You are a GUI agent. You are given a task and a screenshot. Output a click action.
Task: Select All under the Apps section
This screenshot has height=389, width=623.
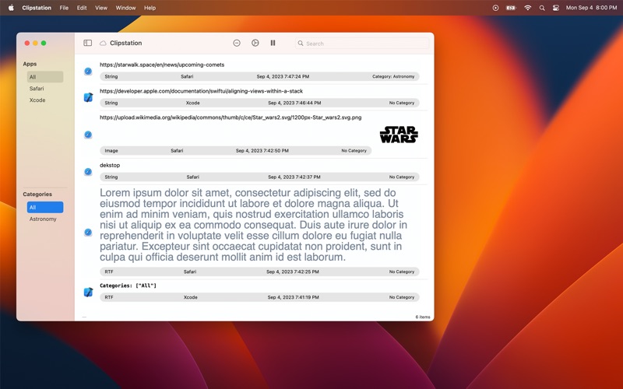(x=45, y=77)
